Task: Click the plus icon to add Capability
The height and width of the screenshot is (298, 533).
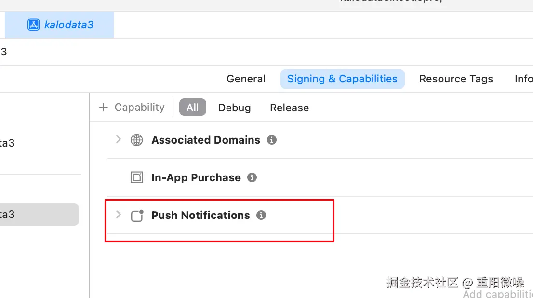Action: coord(103,107)
